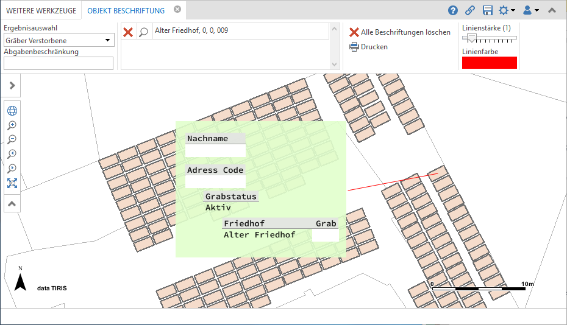The width and height of the screenshot is (567, 325).
Task: Open the gear settings dropdown
Action: pos(507,10)
